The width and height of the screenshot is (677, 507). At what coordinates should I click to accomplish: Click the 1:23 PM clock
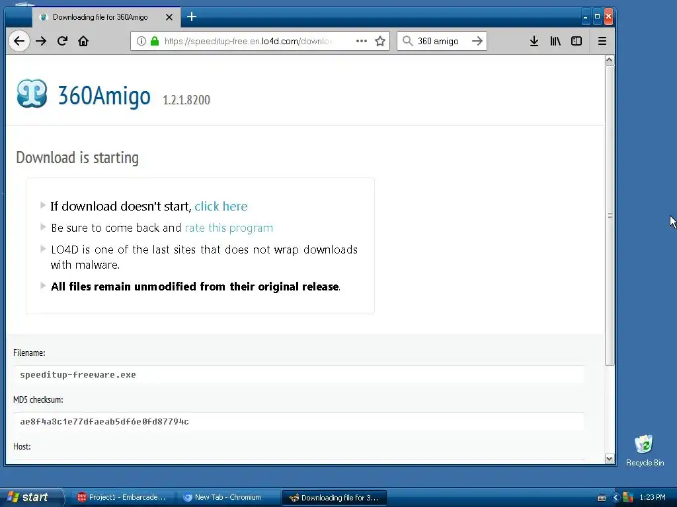(x=653, y=498)
